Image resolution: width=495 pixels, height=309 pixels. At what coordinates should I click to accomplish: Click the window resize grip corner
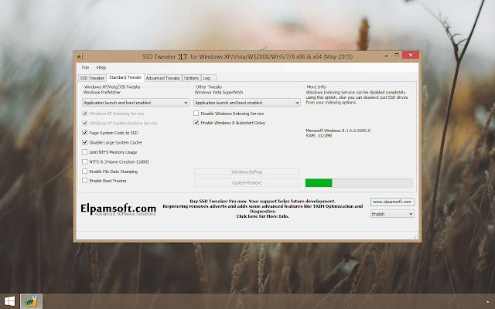(416, 236)
